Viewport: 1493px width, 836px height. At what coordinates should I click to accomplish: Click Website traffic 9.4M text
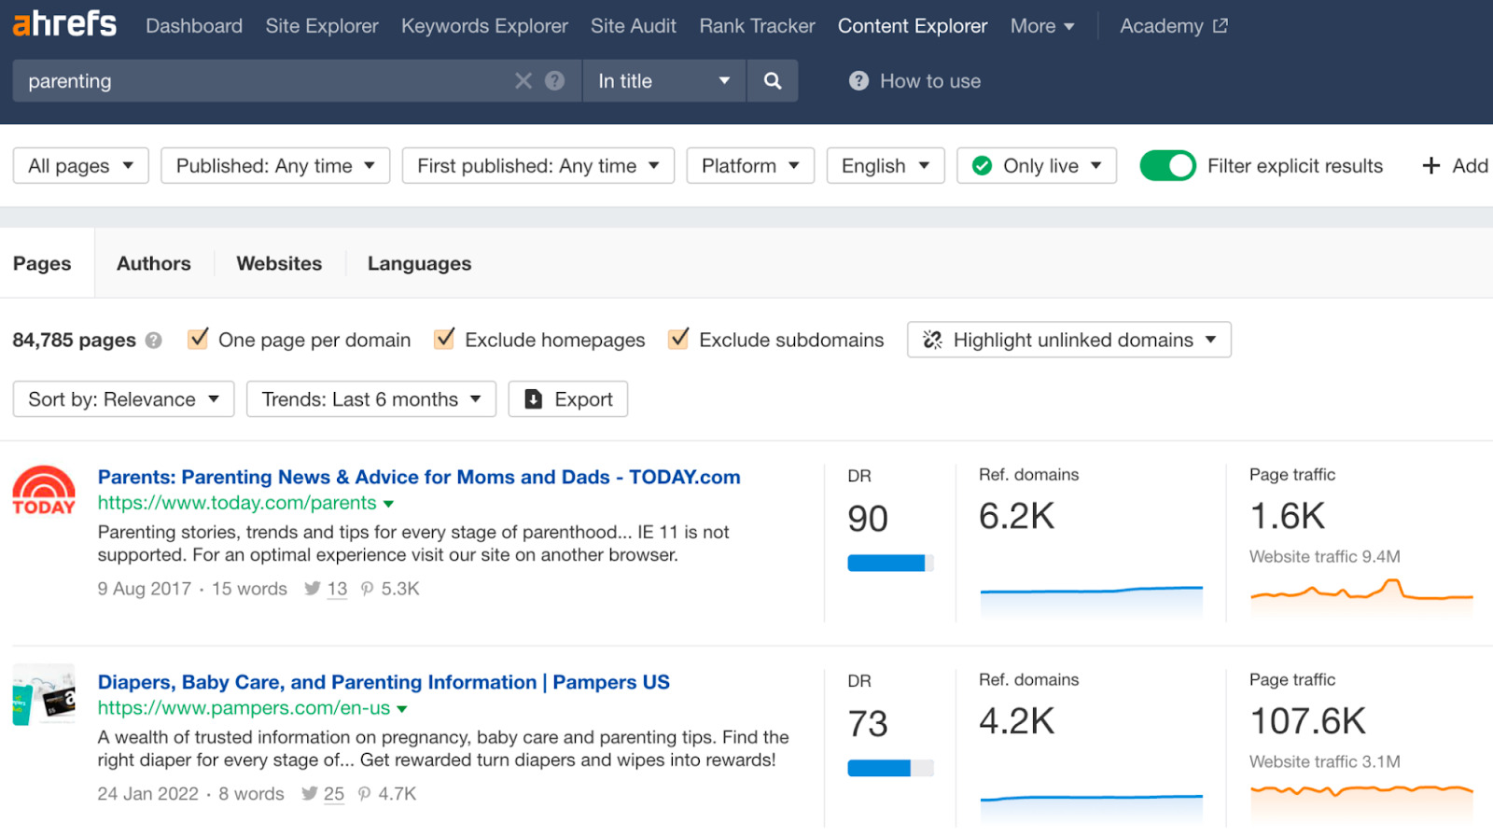tap(1325, 557)
